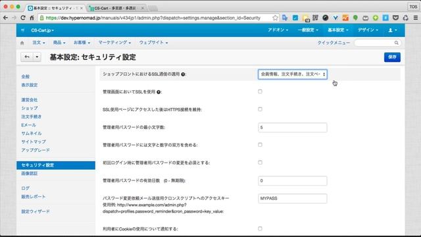The image size is (421, 237).
Task: Click the browser forward arrow
Action: click(x=14, y=18)
